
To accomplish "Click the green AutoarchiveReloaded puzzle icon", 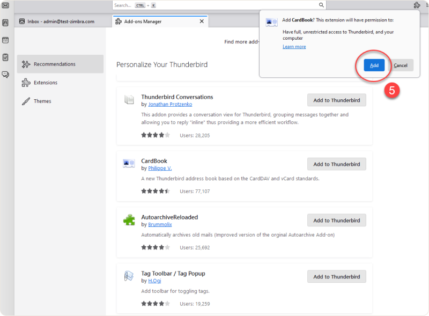I will point(129,220).
